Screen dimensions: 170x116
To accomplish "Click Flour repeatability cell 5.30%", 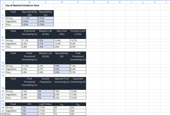I will 45,25.
